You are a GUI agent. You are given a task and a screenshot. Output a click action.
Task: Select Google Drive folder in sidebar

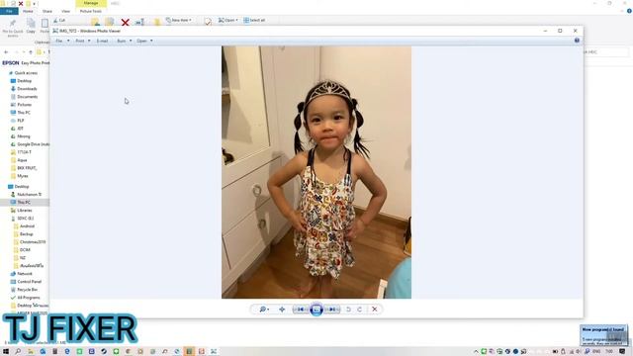33,144
